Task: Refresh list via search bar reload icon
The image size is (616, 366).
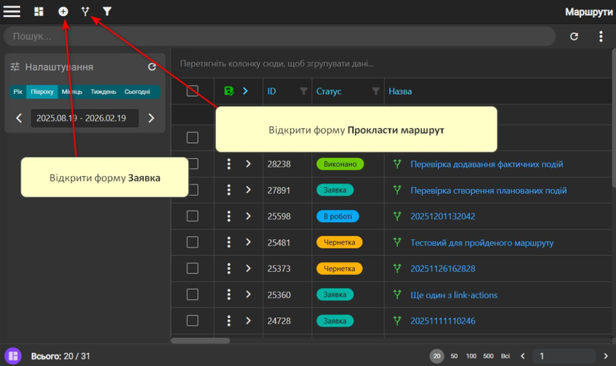Action: point(574,37)
